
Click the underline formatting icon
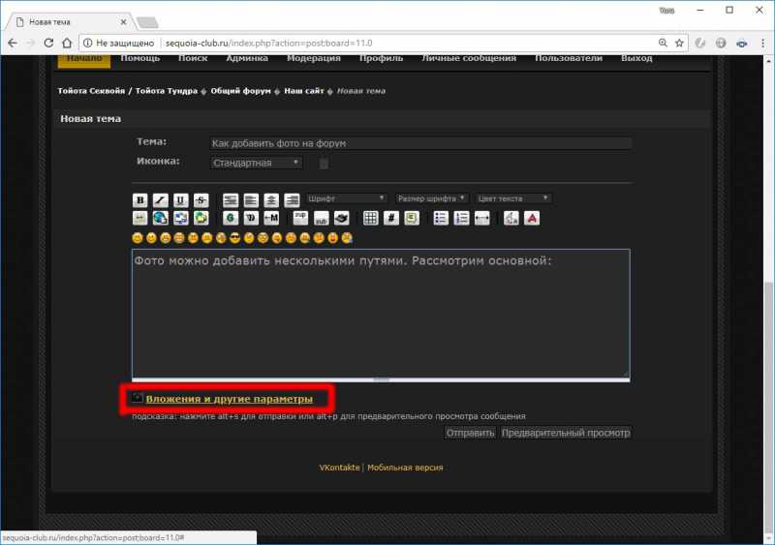coord(180,200)
